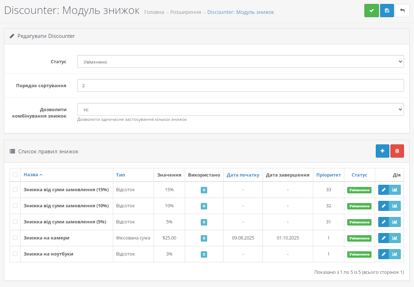Image resolution: width=414 pixels, height=287 pixels.
Task: Click the usage count badge for Знижка на ноутбуки
Action: pyautogui.click(x=204, y=254)
